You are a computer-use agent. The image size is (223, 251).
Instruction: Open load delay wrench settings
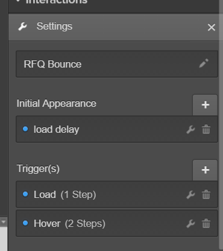[x=190, y=129]
